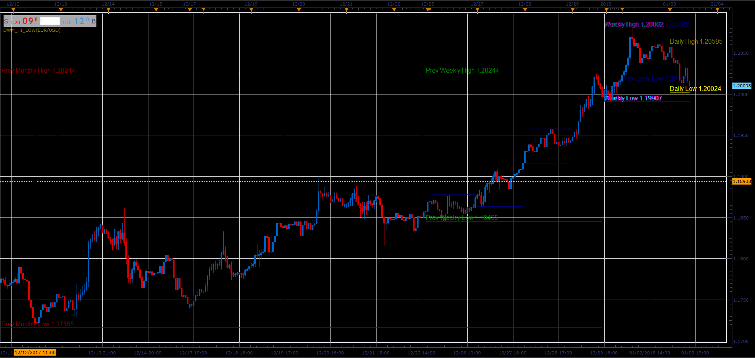This screenshot has width=755, height=358.
Task: Click the orange day marker under 12/22
Action: (x=394, y=11)
